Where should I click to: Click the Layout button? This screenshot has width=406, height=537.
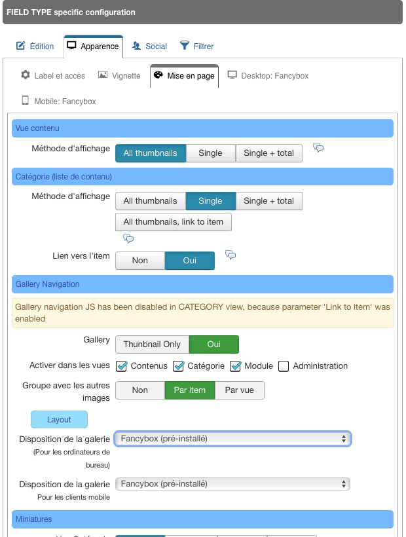tap(59, 420)
